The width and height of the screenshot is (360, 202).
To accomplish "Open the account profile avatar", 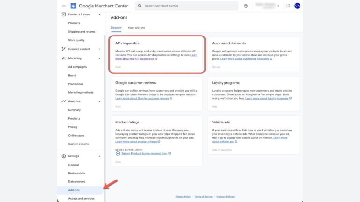I will [297, 6].
